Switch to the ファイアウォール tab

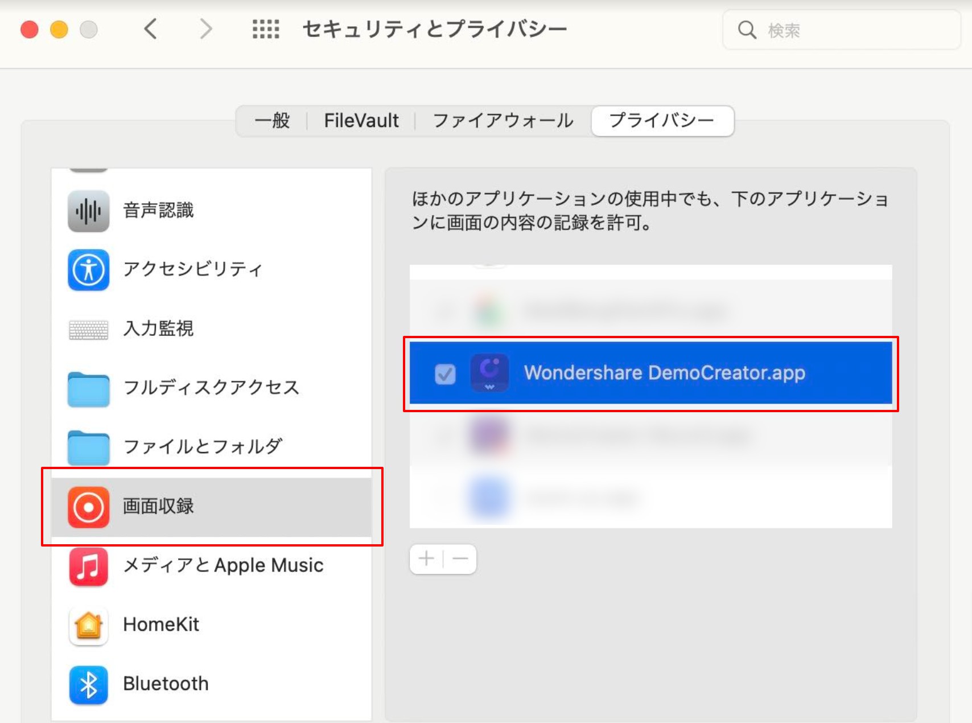(503, 121)
